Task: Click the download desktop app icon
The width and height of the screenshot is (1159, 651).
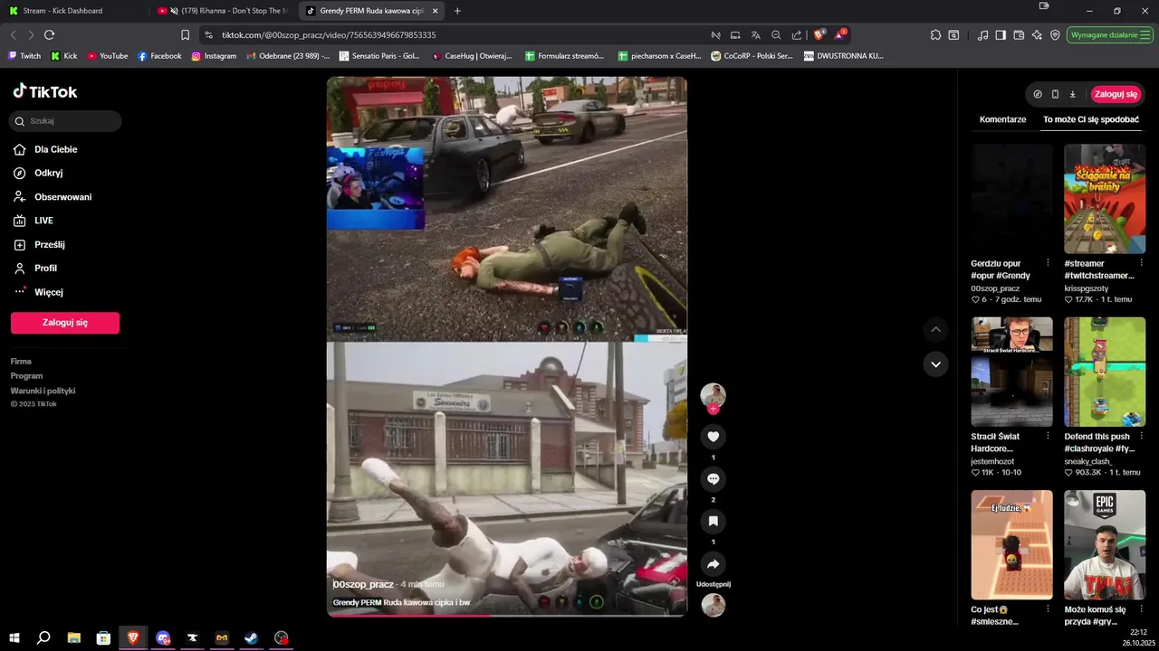Action: 1072,94
